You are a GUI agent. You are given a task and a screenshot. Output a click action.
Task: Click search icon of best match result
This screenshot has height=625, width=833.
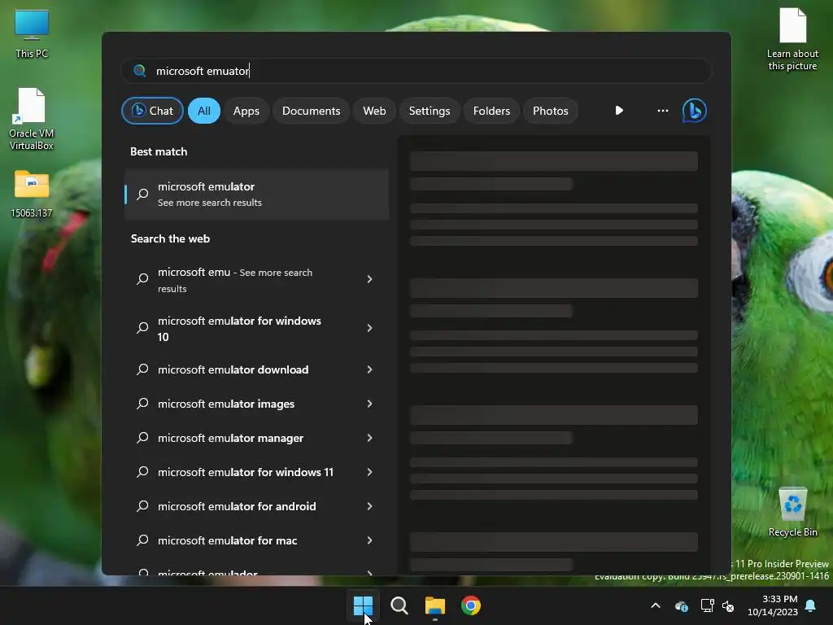point(142,194)
